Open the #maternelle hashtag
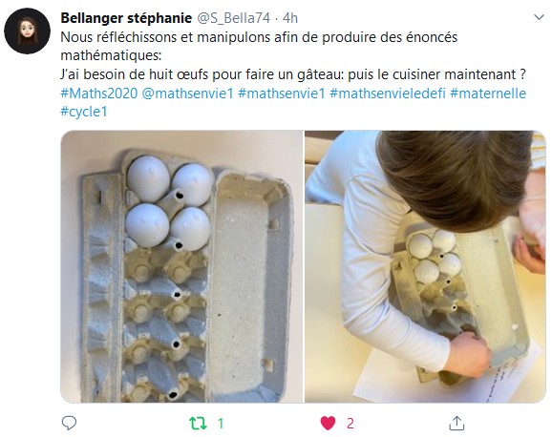The height and width of the screenshot is (437, 552). click(488, 94)
